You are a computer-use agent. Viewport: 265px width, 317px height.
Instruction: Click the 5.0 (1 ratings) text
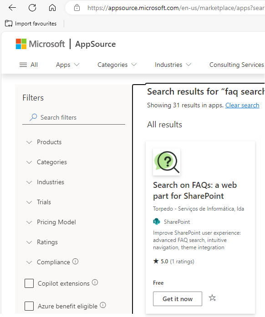tap(177, 262)
